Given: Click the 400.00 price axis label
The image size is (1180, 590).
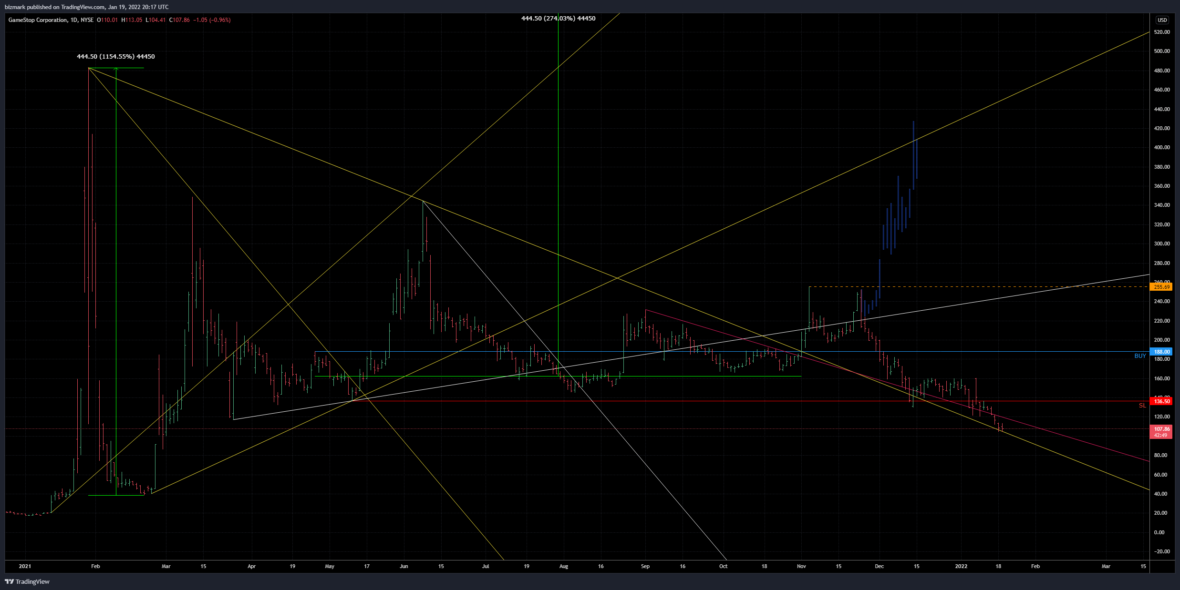Looking at the screenshot, I should click(x=1162, y=147).
